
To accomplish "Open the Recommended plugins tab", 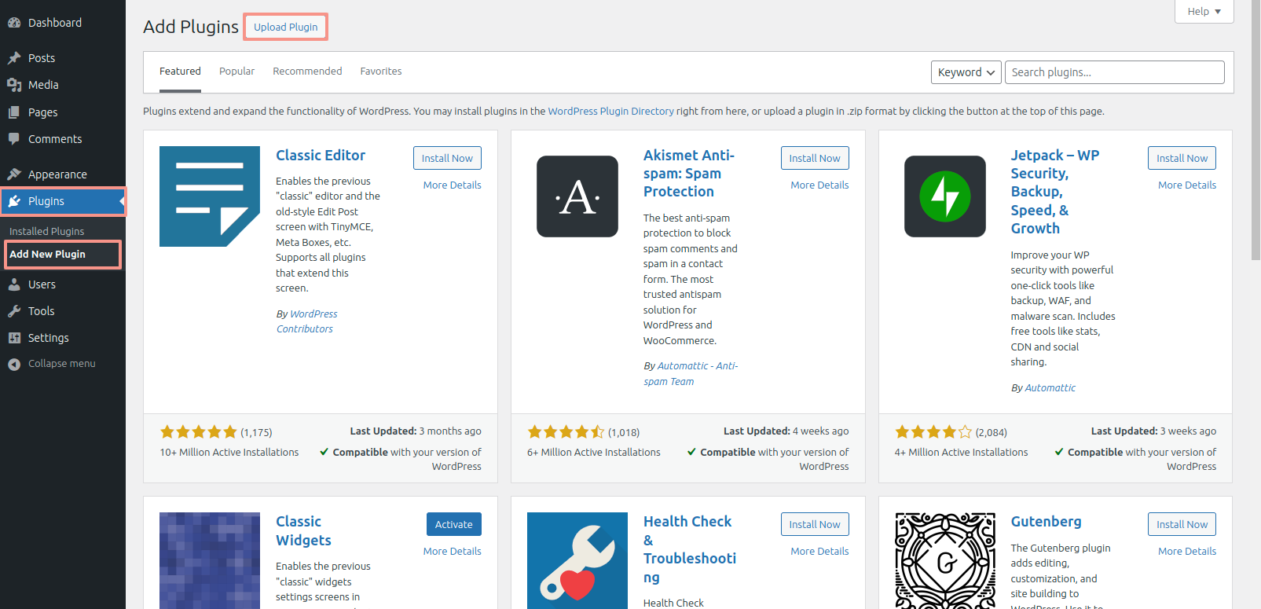I will click(x=307, y=72).
